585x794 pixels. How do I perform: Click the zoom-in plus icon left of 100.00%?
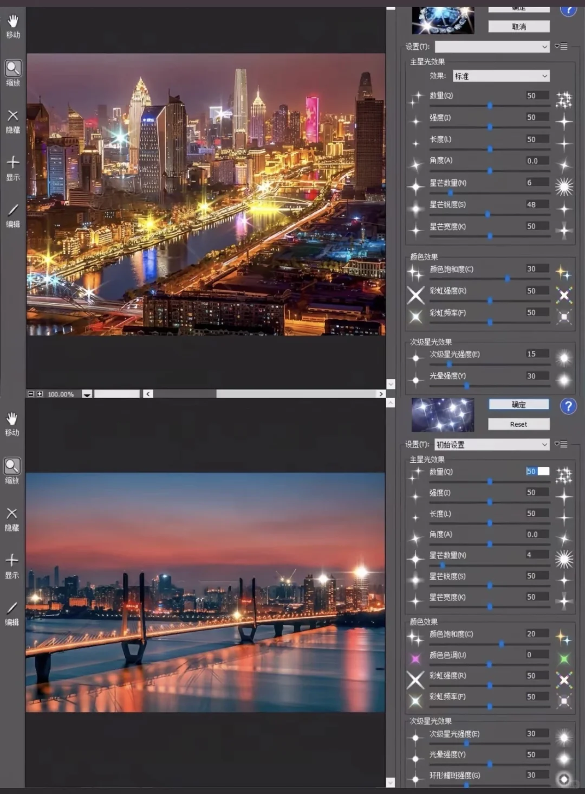tap(40, 394)
